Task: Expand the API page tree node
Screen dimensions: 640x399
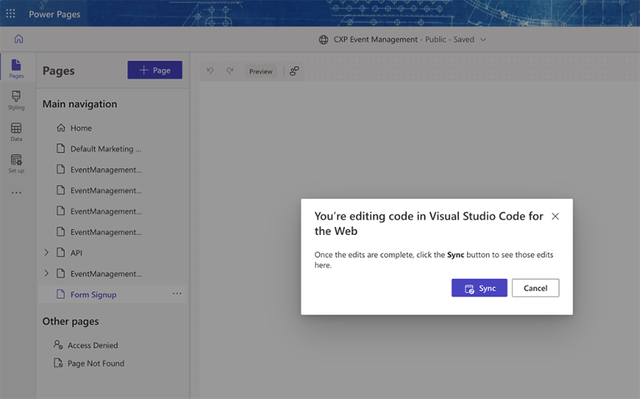Action: coord(46,253)
